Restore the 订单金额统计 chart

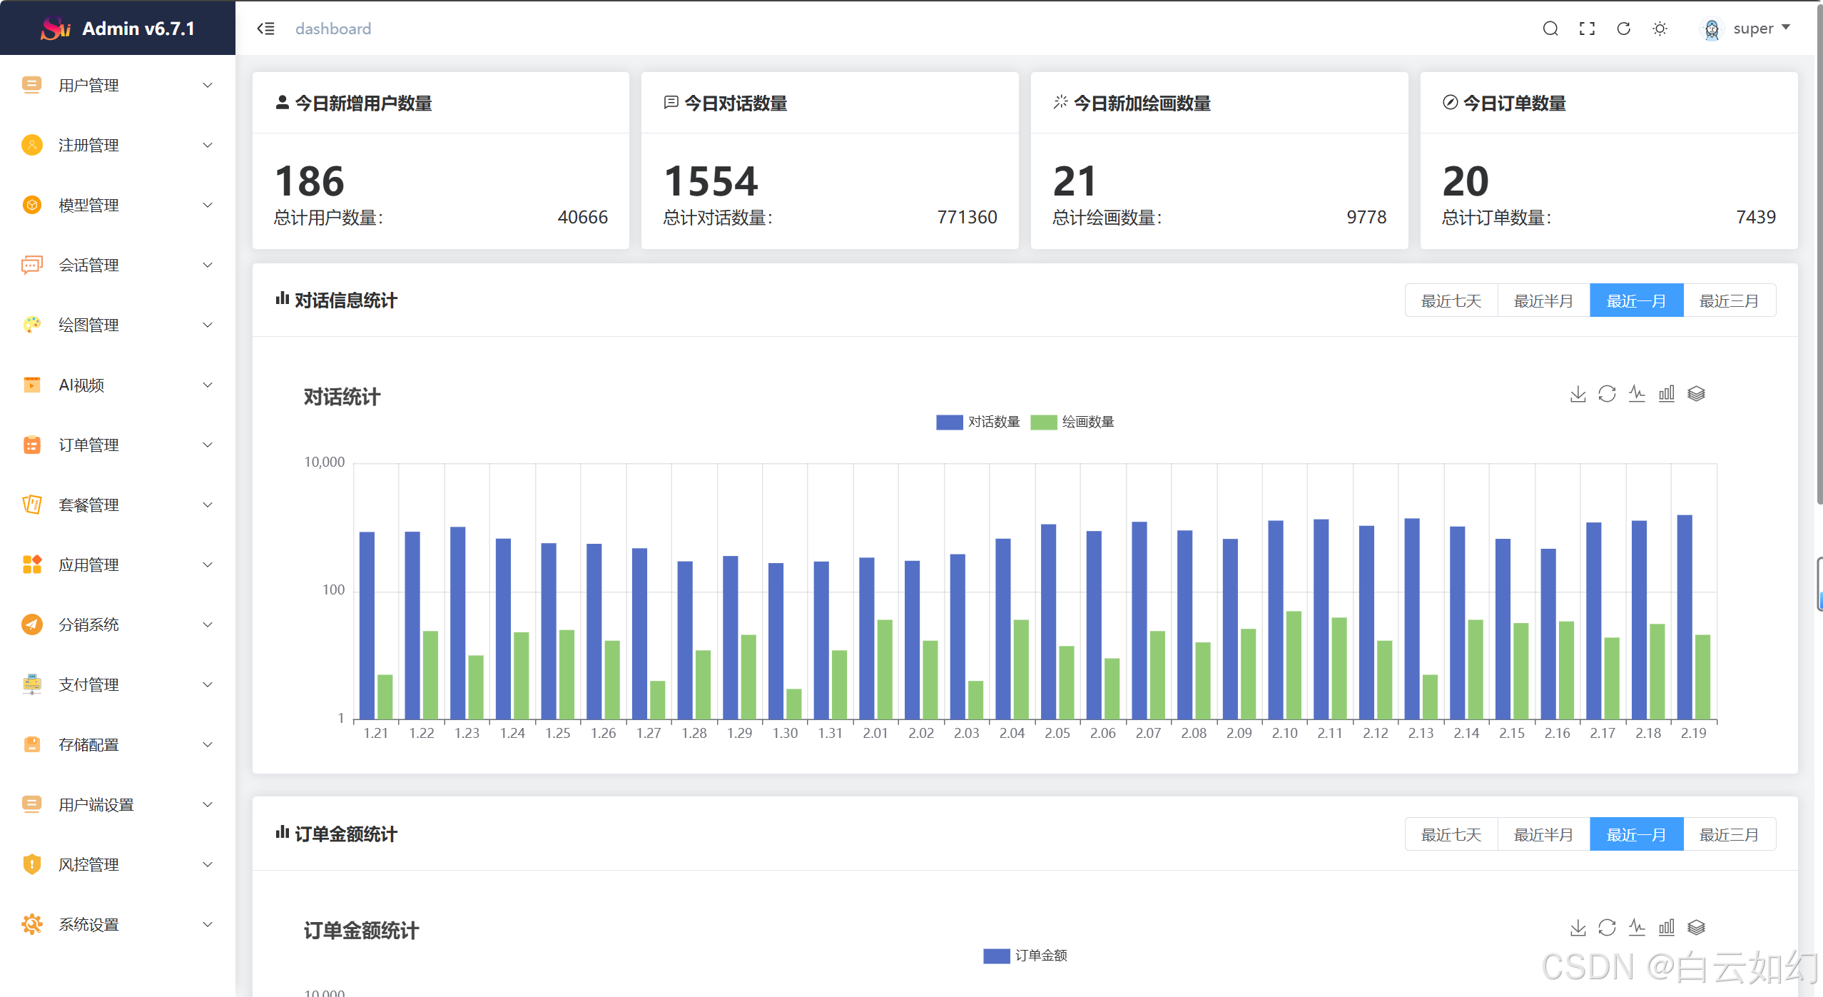[x=1607, y=928]
